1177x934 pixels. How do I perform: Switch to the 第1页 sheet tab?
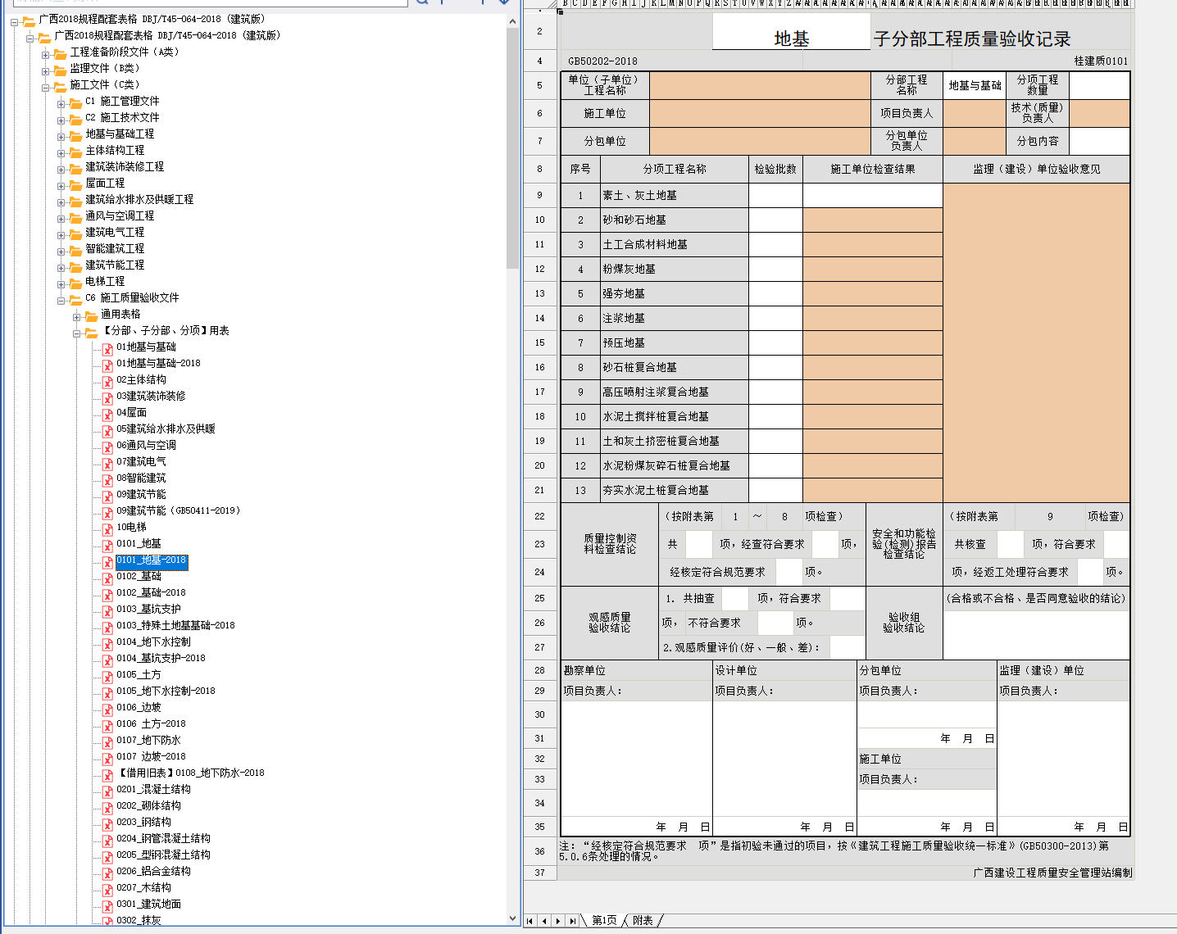click(604, 921)
